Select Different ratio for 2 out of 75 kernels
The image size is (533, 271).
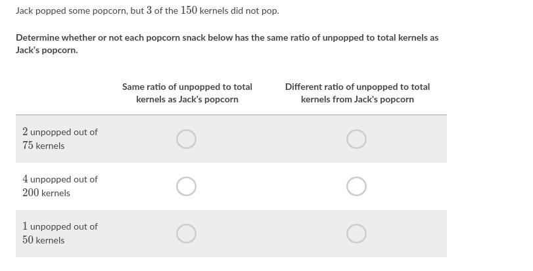click(x=356, y=139)
